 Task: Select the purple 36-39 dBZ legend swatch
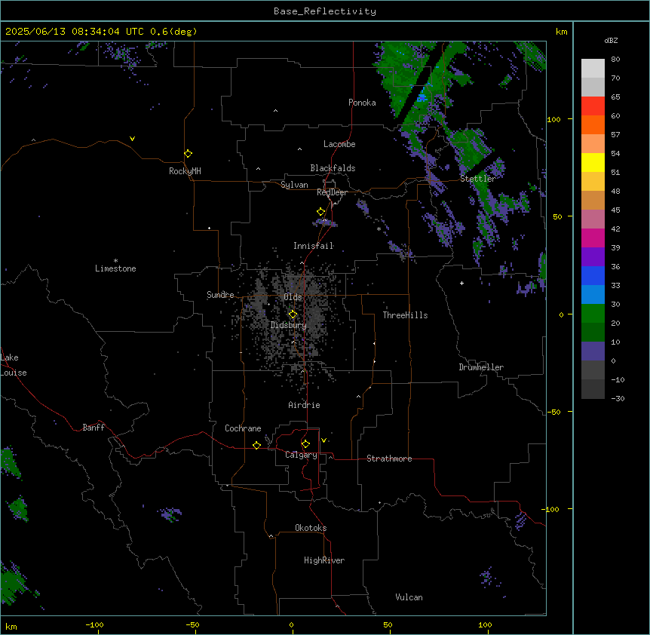593,256
